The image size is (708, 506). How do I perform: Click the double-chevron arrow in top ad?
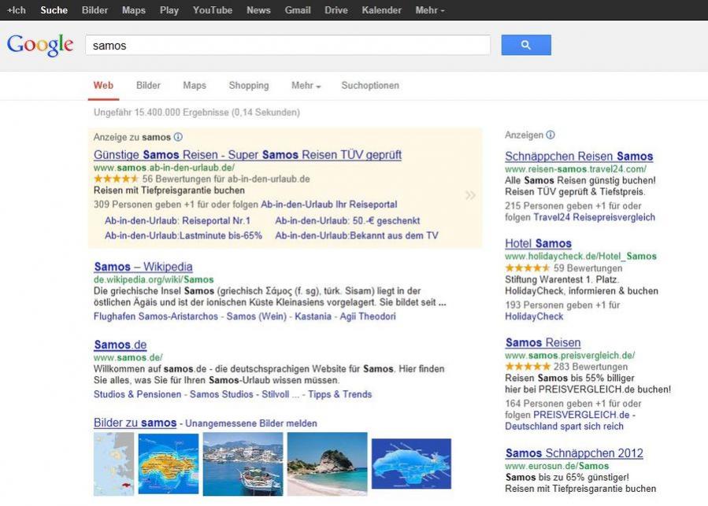click(x=470, y=195)
